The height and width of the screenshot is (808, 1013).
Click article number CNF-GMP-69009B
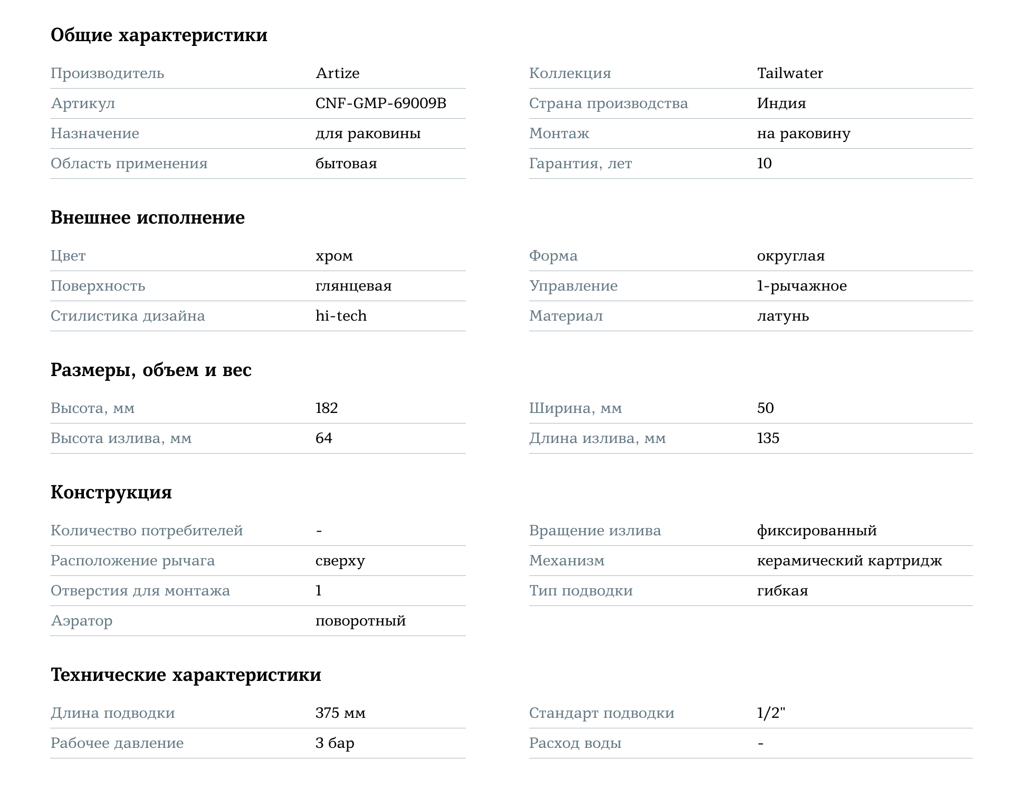pyautogui.click(x=381, y=103)
